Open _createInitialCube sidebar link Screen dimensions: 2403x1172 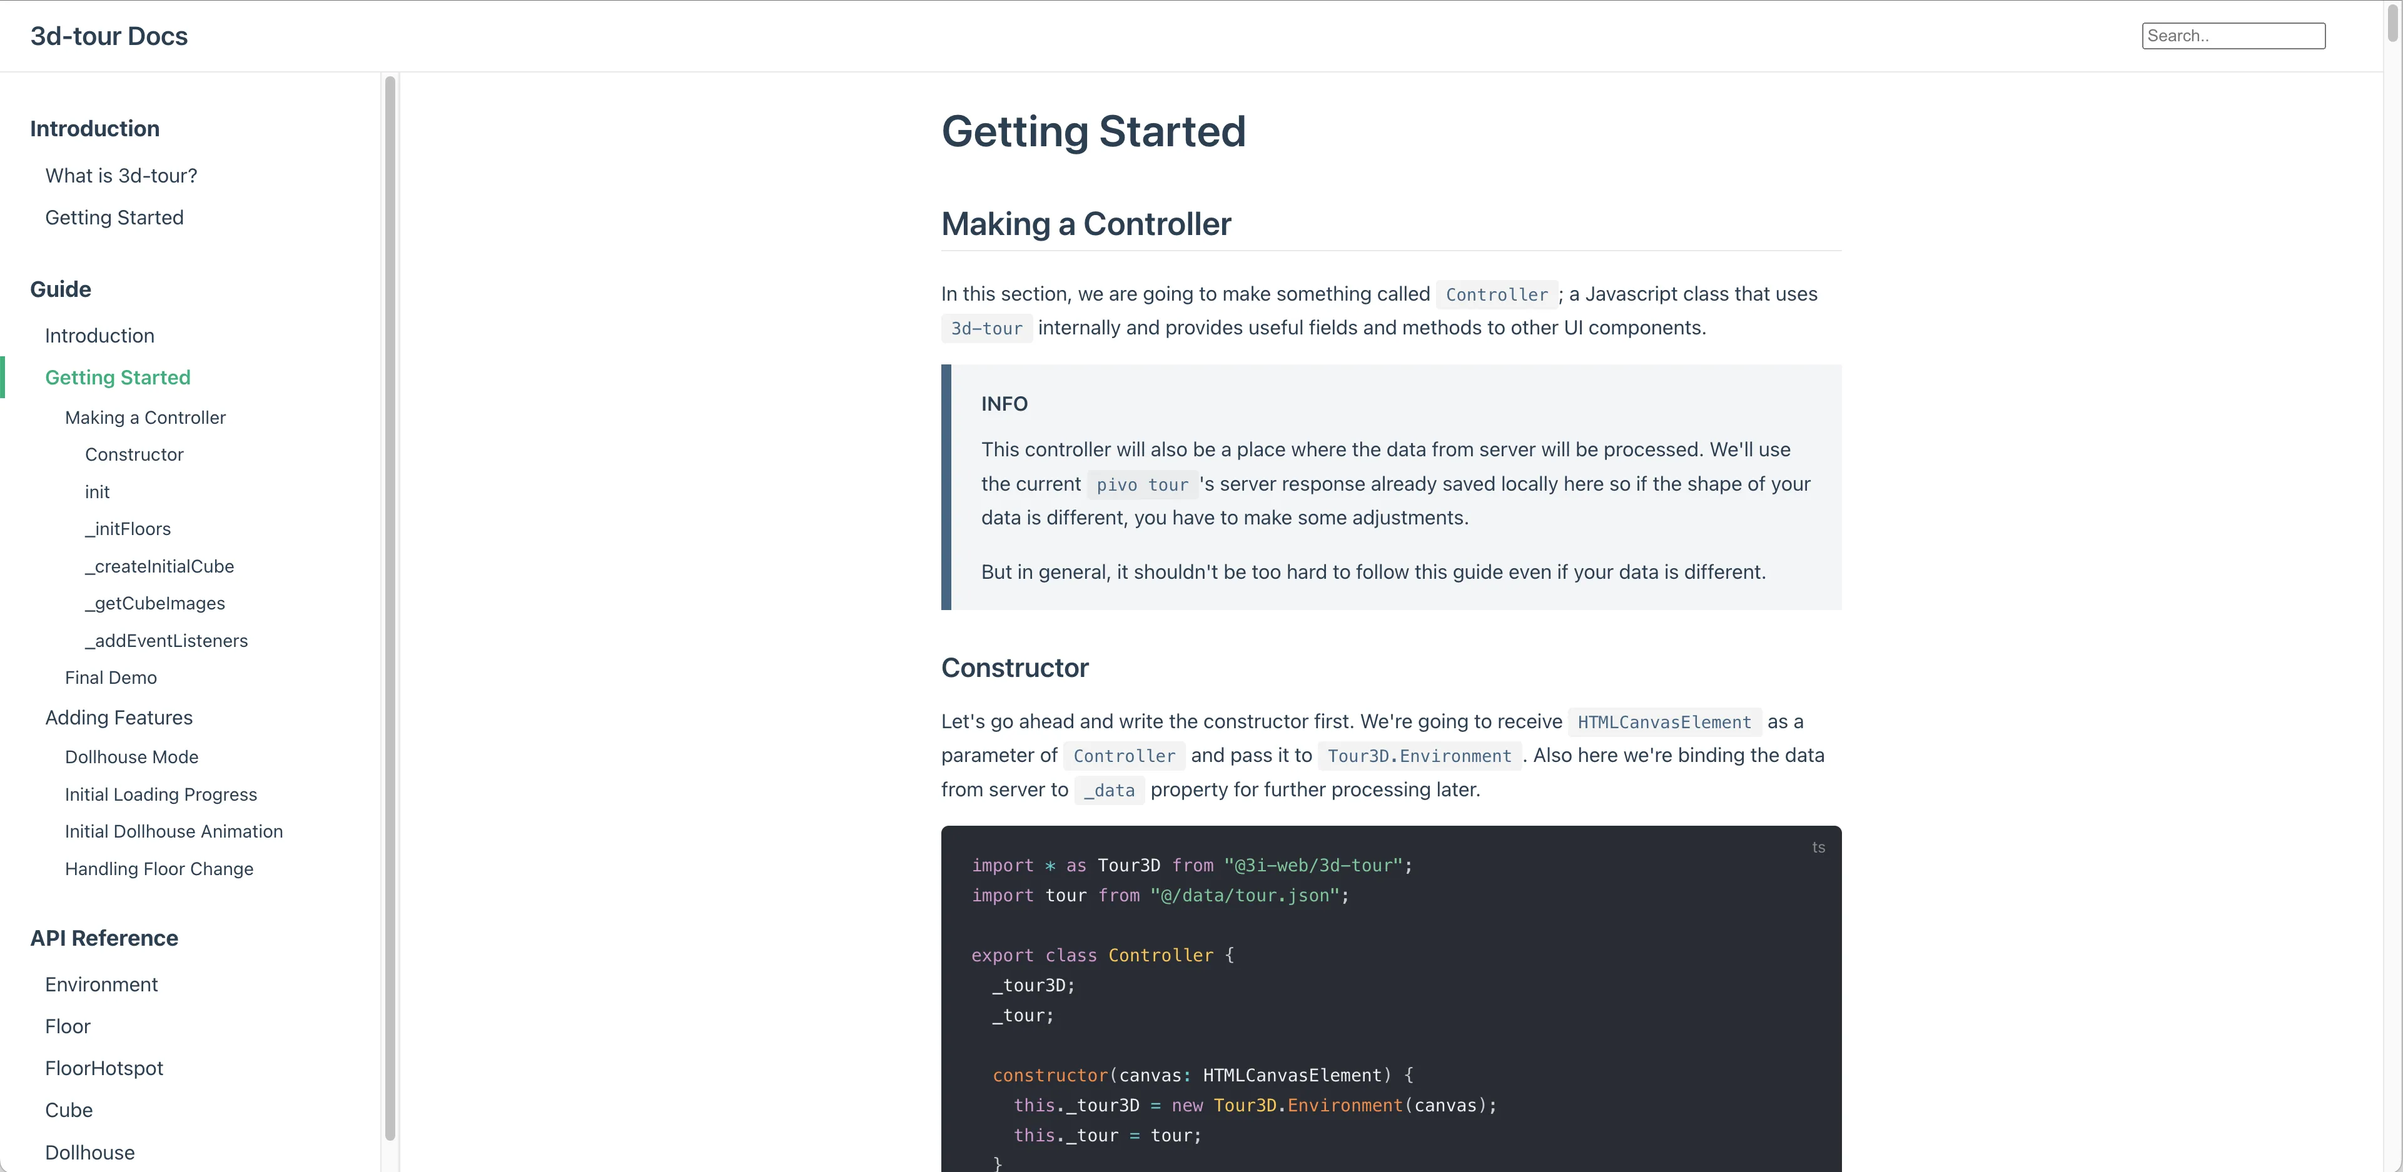(159, 566)
